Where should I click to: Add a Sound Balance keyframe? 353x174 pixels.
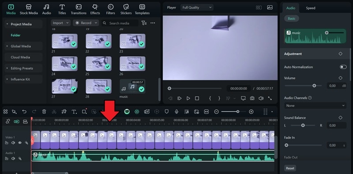(x=340, y=117)
